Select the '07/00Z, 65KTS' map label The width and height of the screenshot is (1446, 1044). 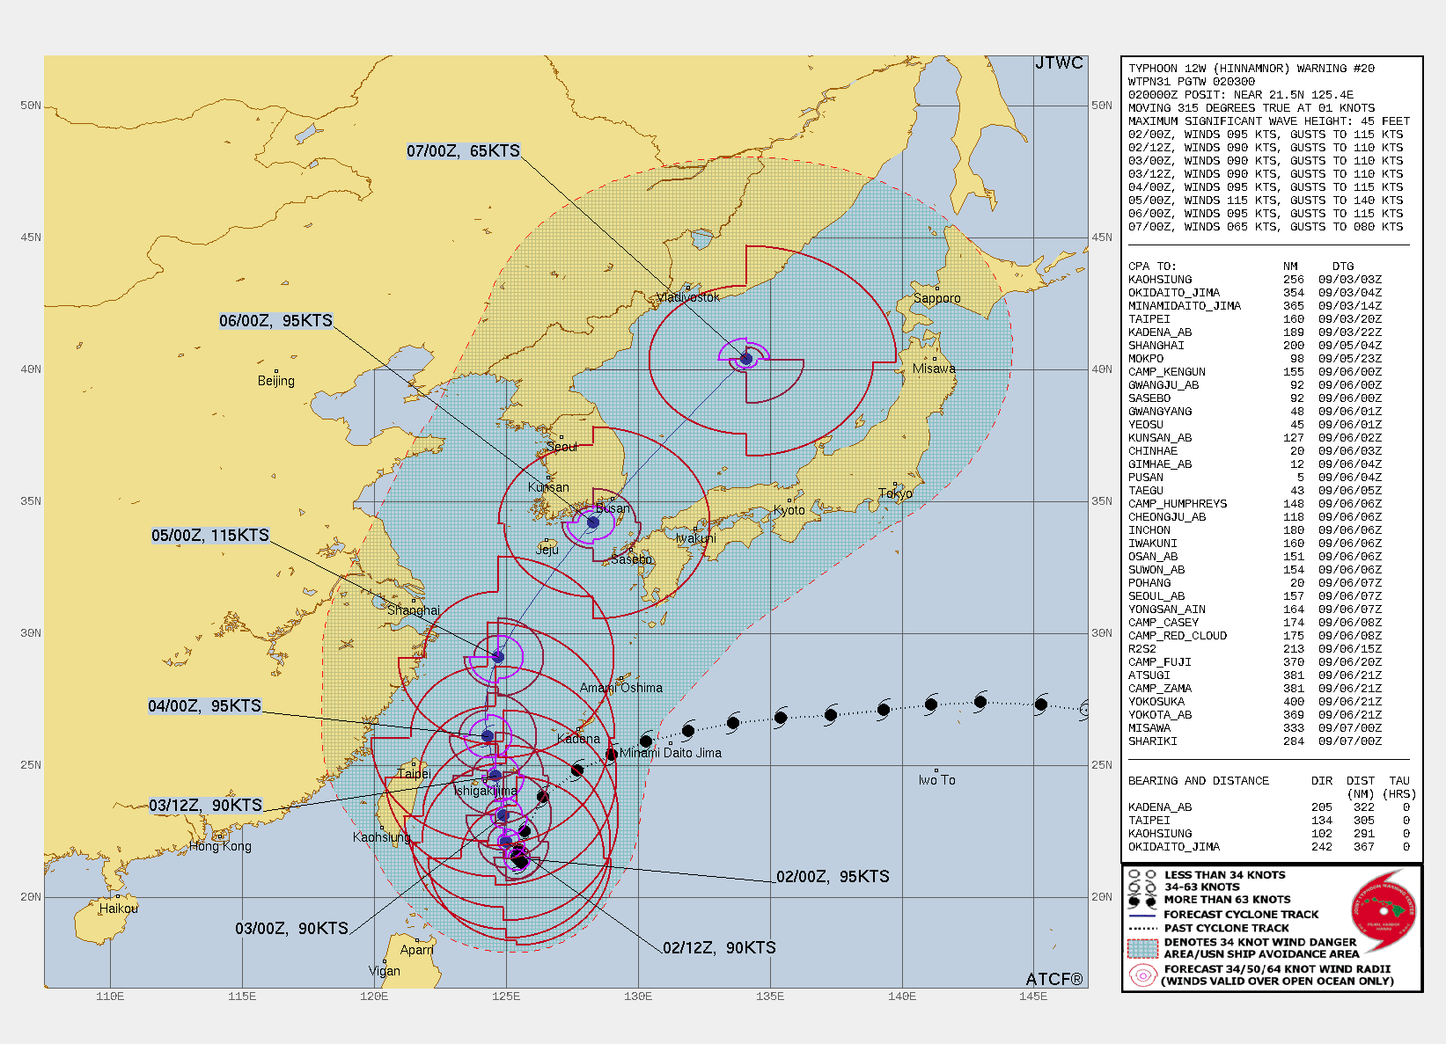(463, 151)
